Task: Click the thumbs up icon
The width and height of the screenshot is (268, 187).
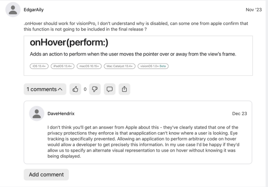Action: pyautogui.click(x=75, y=89)
